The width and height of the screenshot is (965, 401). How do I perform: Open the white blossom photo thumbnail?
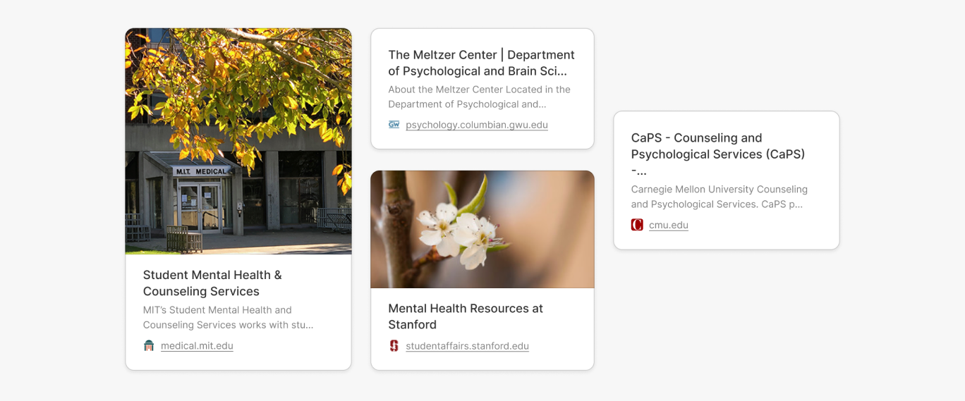[482, 229]
